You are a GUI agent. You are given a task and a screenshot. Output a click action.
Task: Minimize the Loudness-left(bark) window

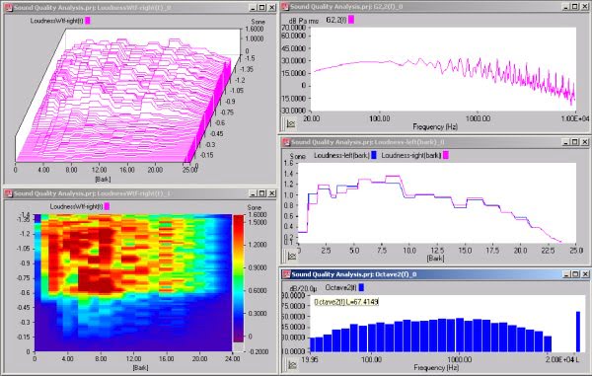click(x=565, y=142)
